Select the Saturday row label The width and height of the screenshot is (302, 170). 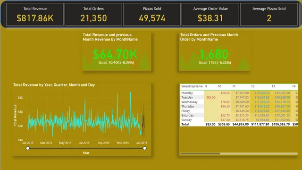(x=187, y=115)
